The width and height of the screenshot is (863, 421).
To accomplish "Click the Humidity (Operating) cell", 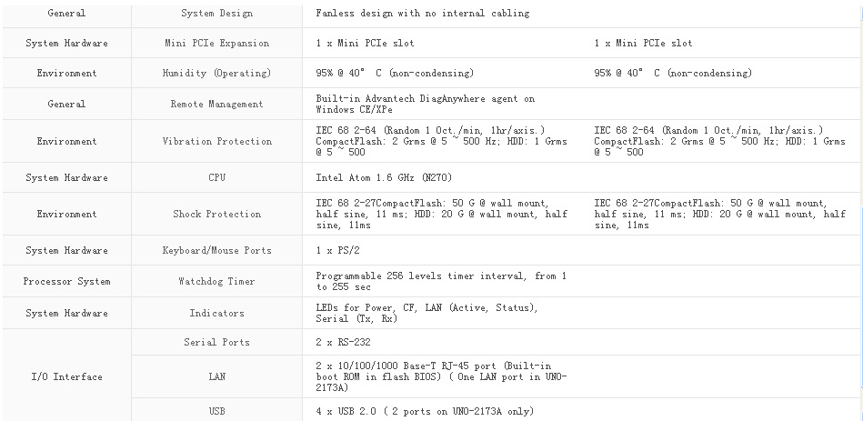I will [x=216, y=73].
